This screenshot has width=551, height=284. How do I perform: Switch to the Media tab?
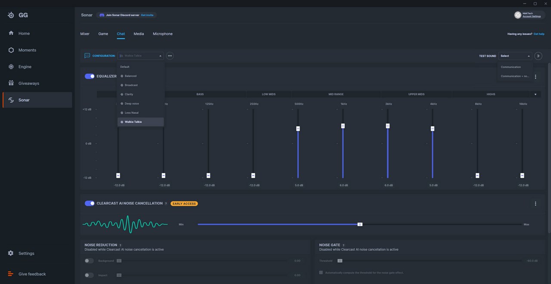(x=139, y=34)
